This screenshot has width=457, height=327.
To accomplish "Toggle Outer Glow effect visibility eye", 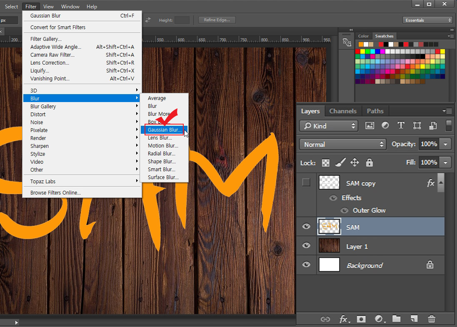I will tap(345, 210).
